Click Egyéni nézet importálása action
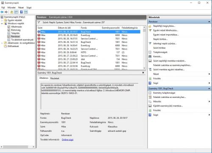The height and width of the screenshot is (153, 212). point(166,35)
